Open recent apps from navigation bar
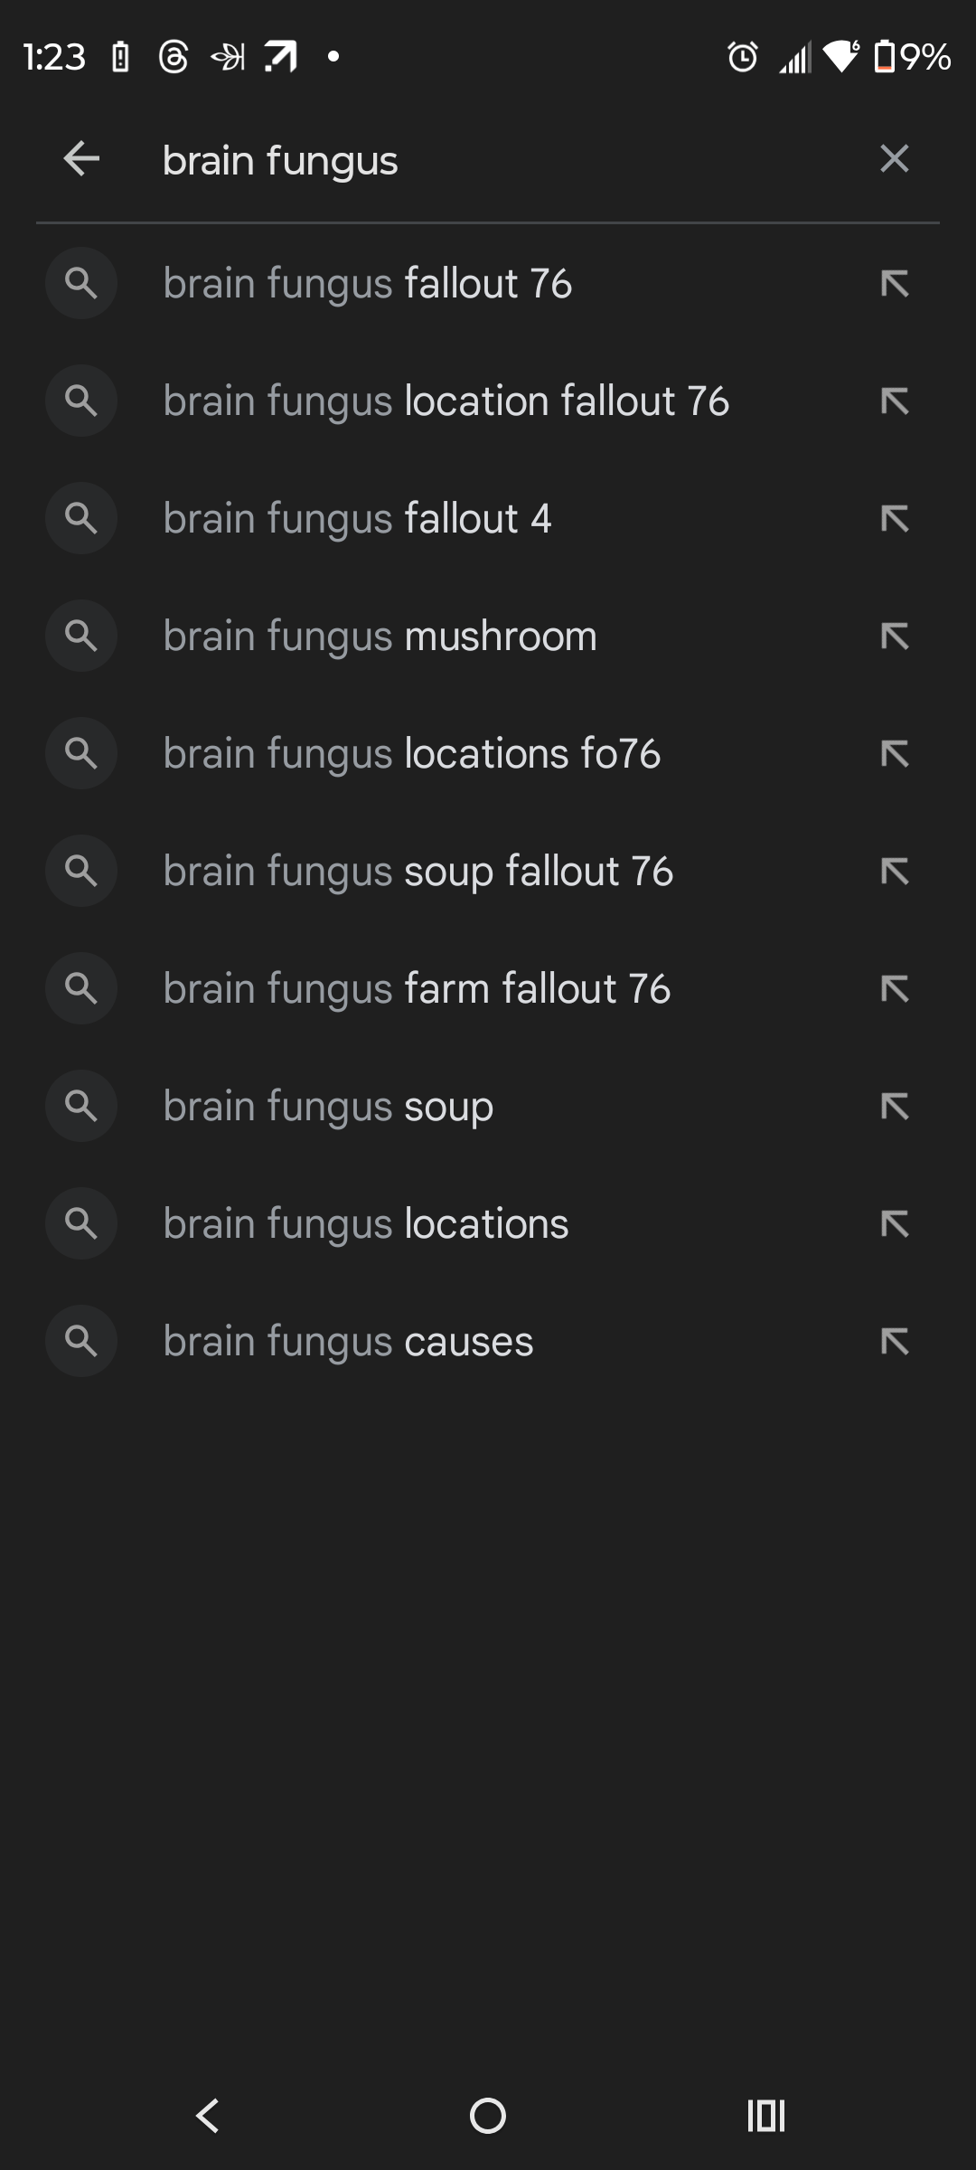 (x=766, y=2116)
